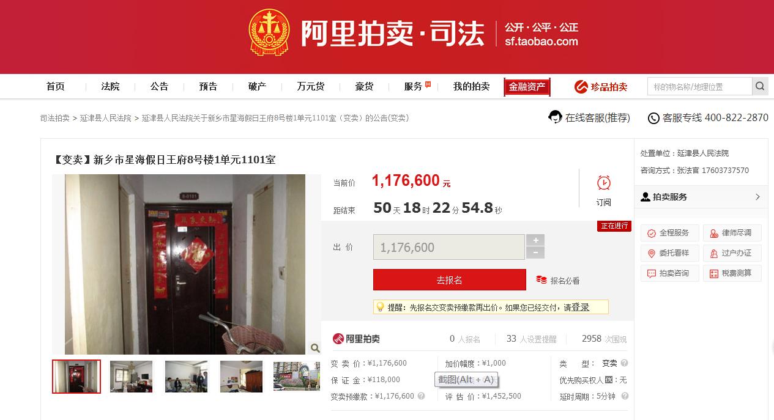Click help icon next to 类型 变卖
Image resolution: width=774 pixels, height=420 pixels.
624,363
